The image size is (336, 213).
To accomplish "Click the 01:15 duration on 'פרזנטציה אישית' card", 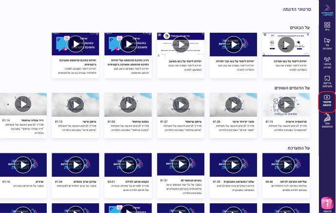I will 269,122.
